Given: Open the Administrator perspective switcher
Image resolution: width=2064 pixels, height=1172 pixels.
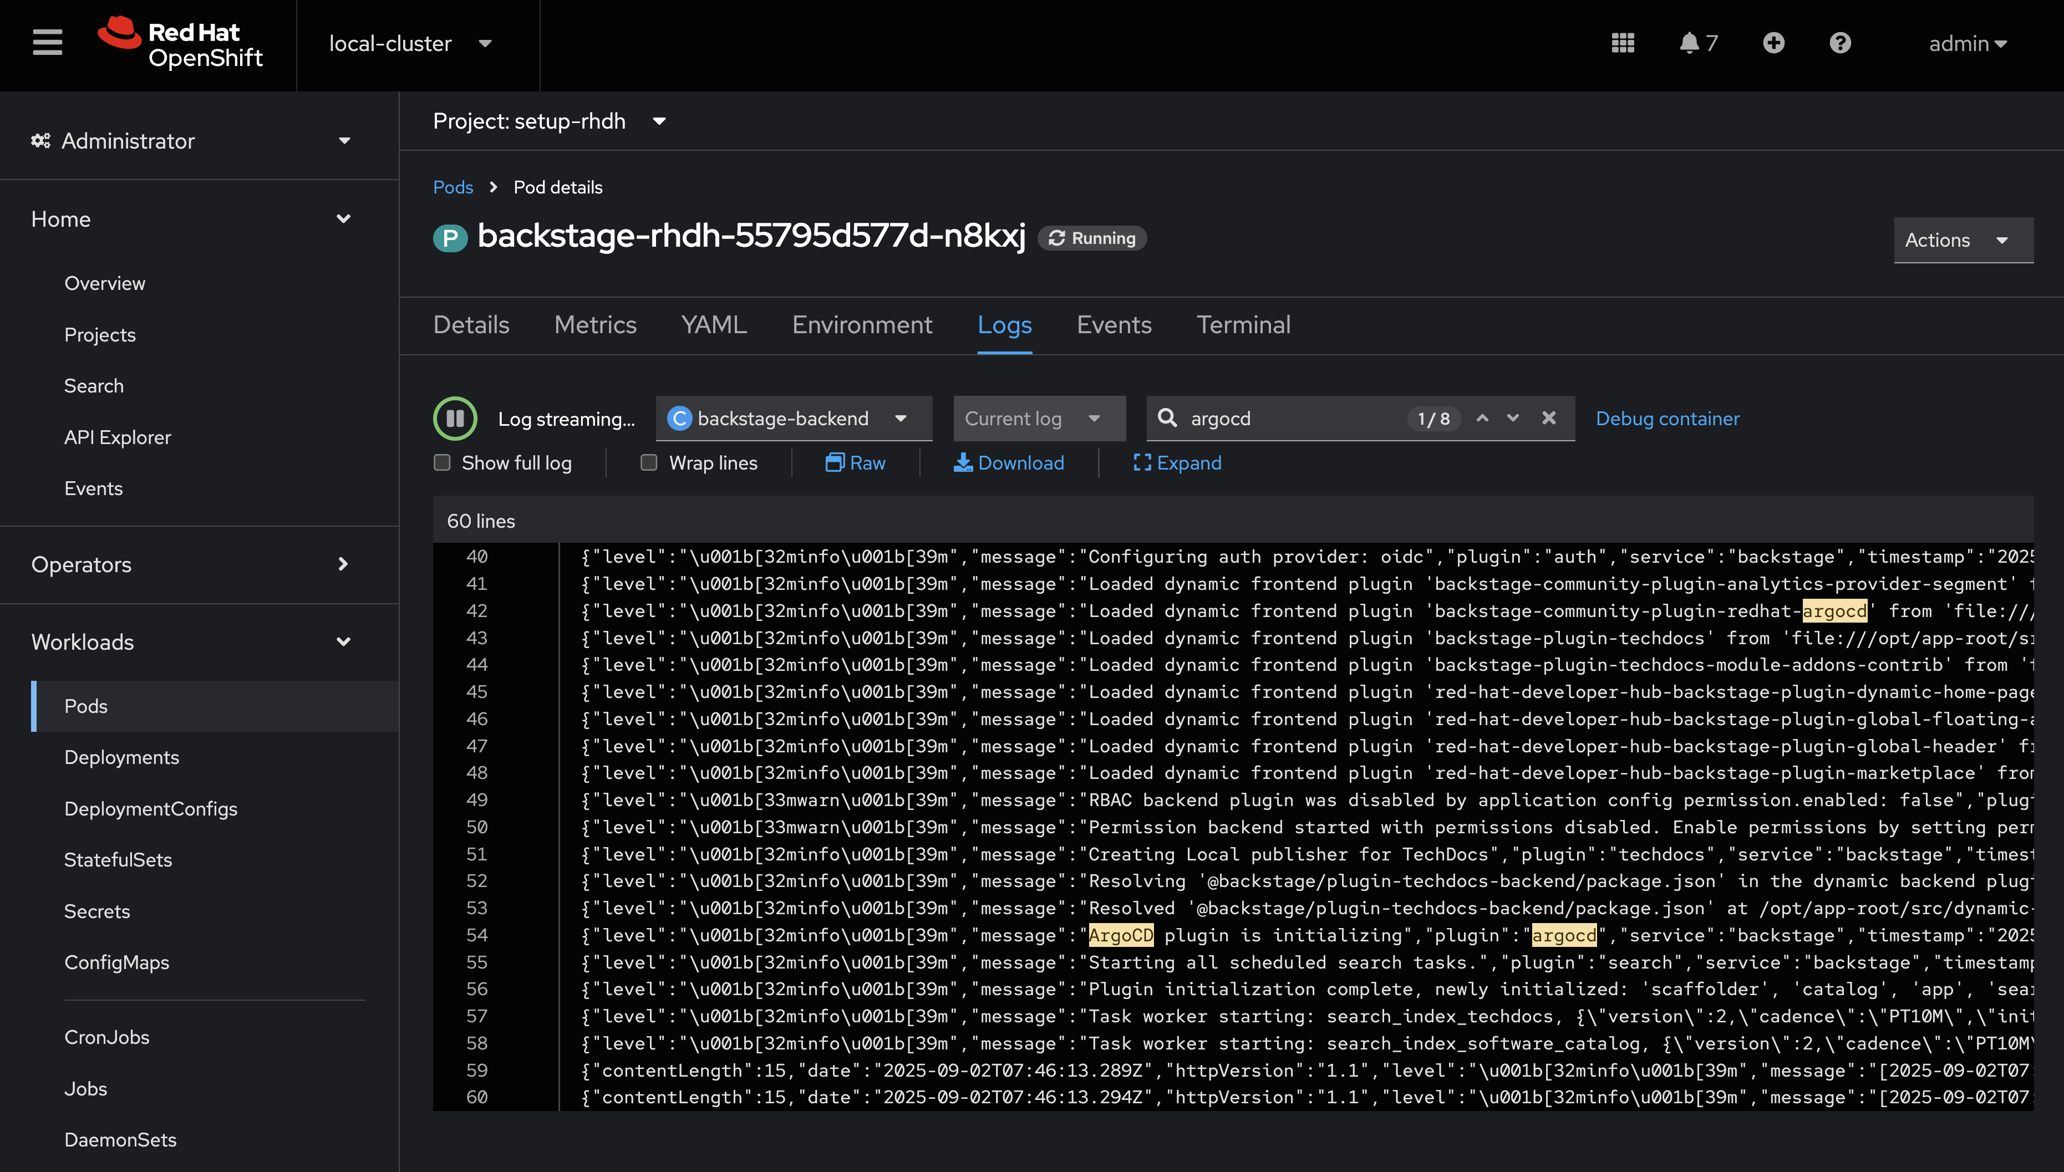Looking at the screenshot, I should [x=191, y=141].
